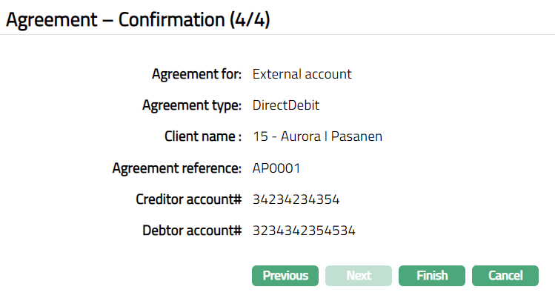This screenshot has width=555, height=301.
Task: Click Finish to confirm the agreement
Action: coord(432,276)
